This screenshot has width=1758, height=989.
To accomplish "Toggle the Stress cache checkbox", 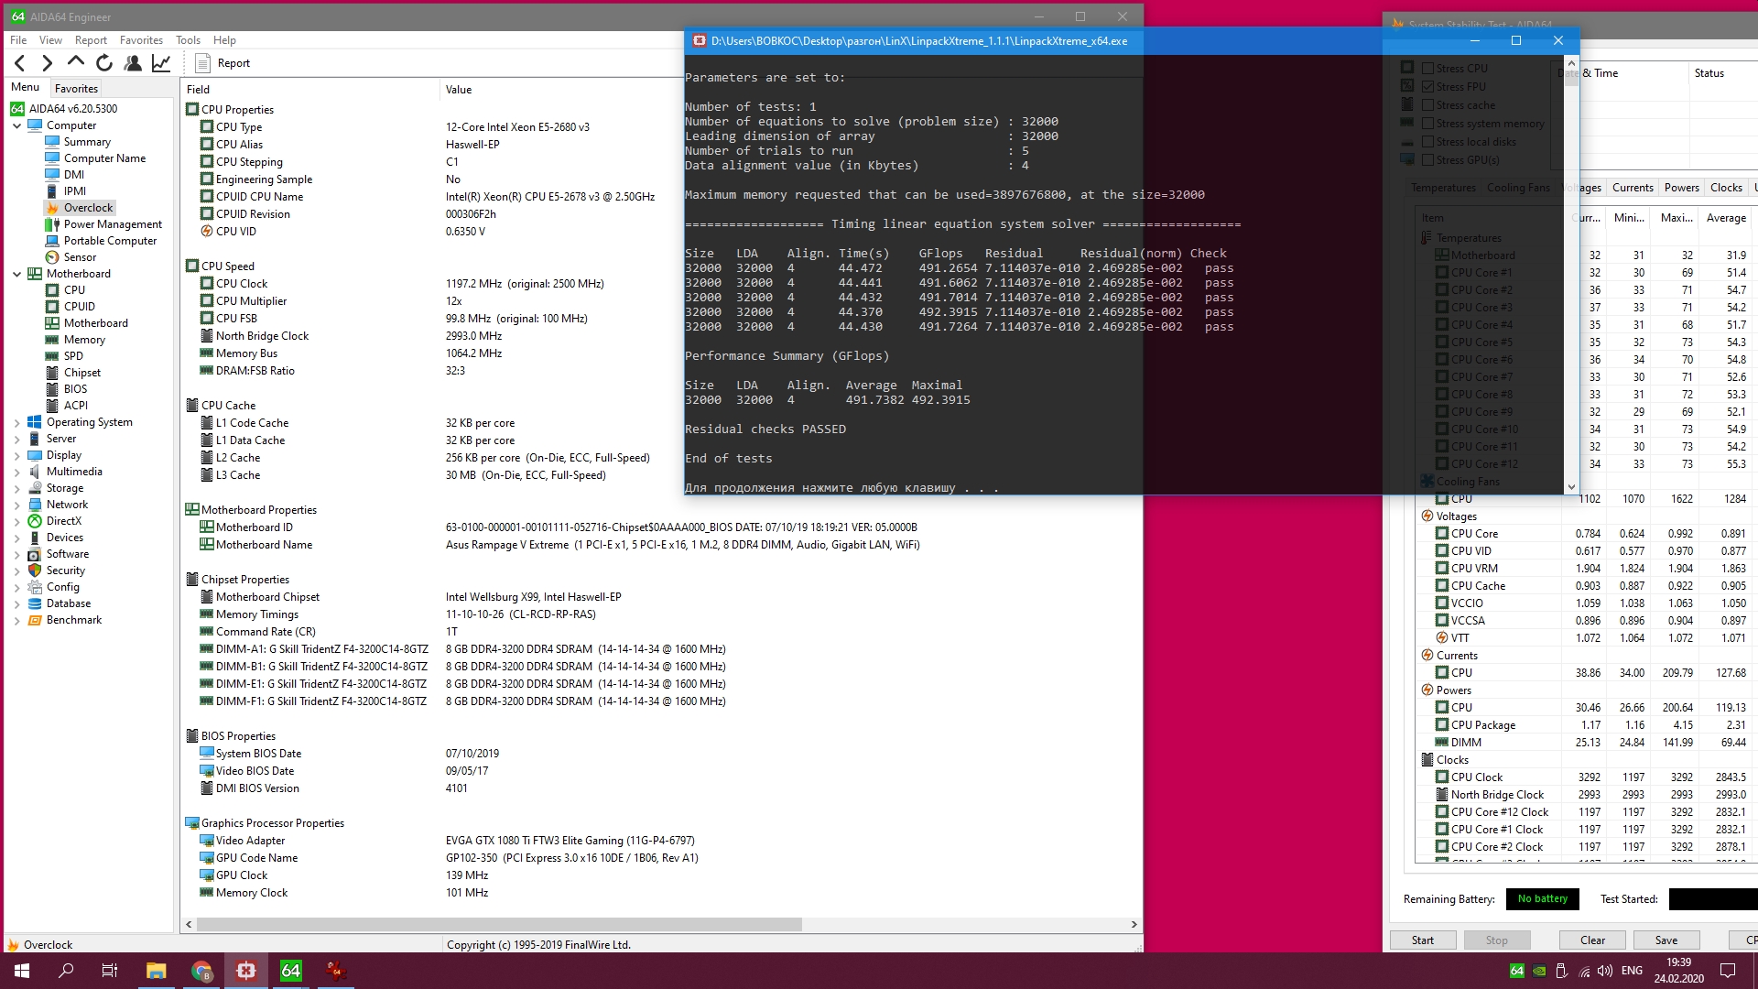I will (1427, 105).
